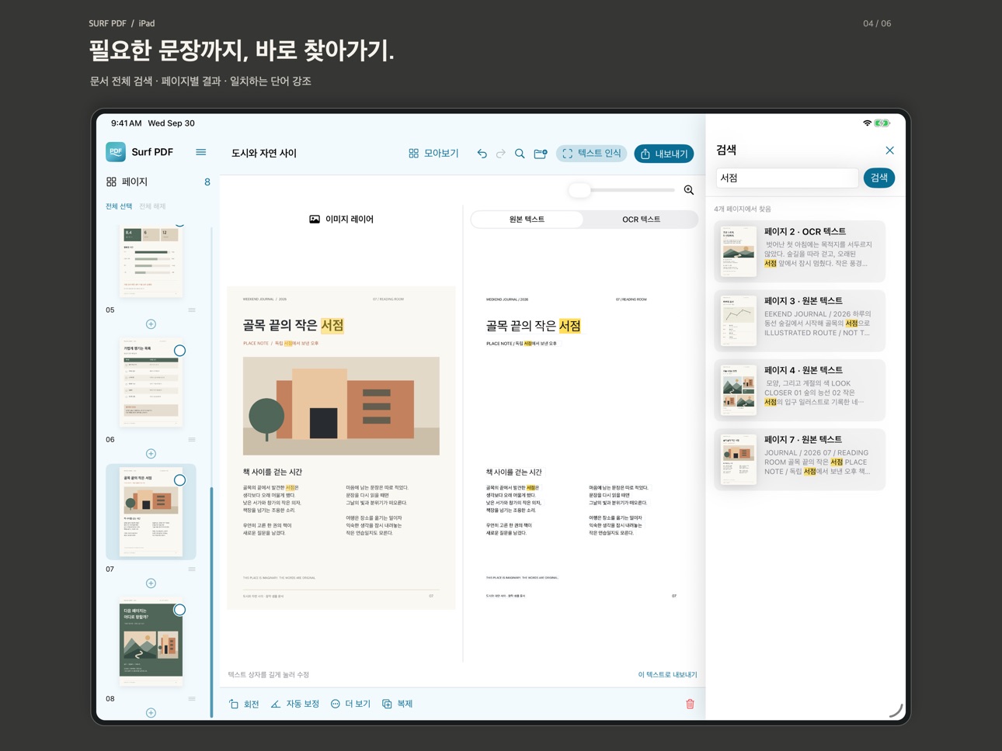Screen dimensions: 1002x751
Task: Redo the last action
Action: [500, 154]
